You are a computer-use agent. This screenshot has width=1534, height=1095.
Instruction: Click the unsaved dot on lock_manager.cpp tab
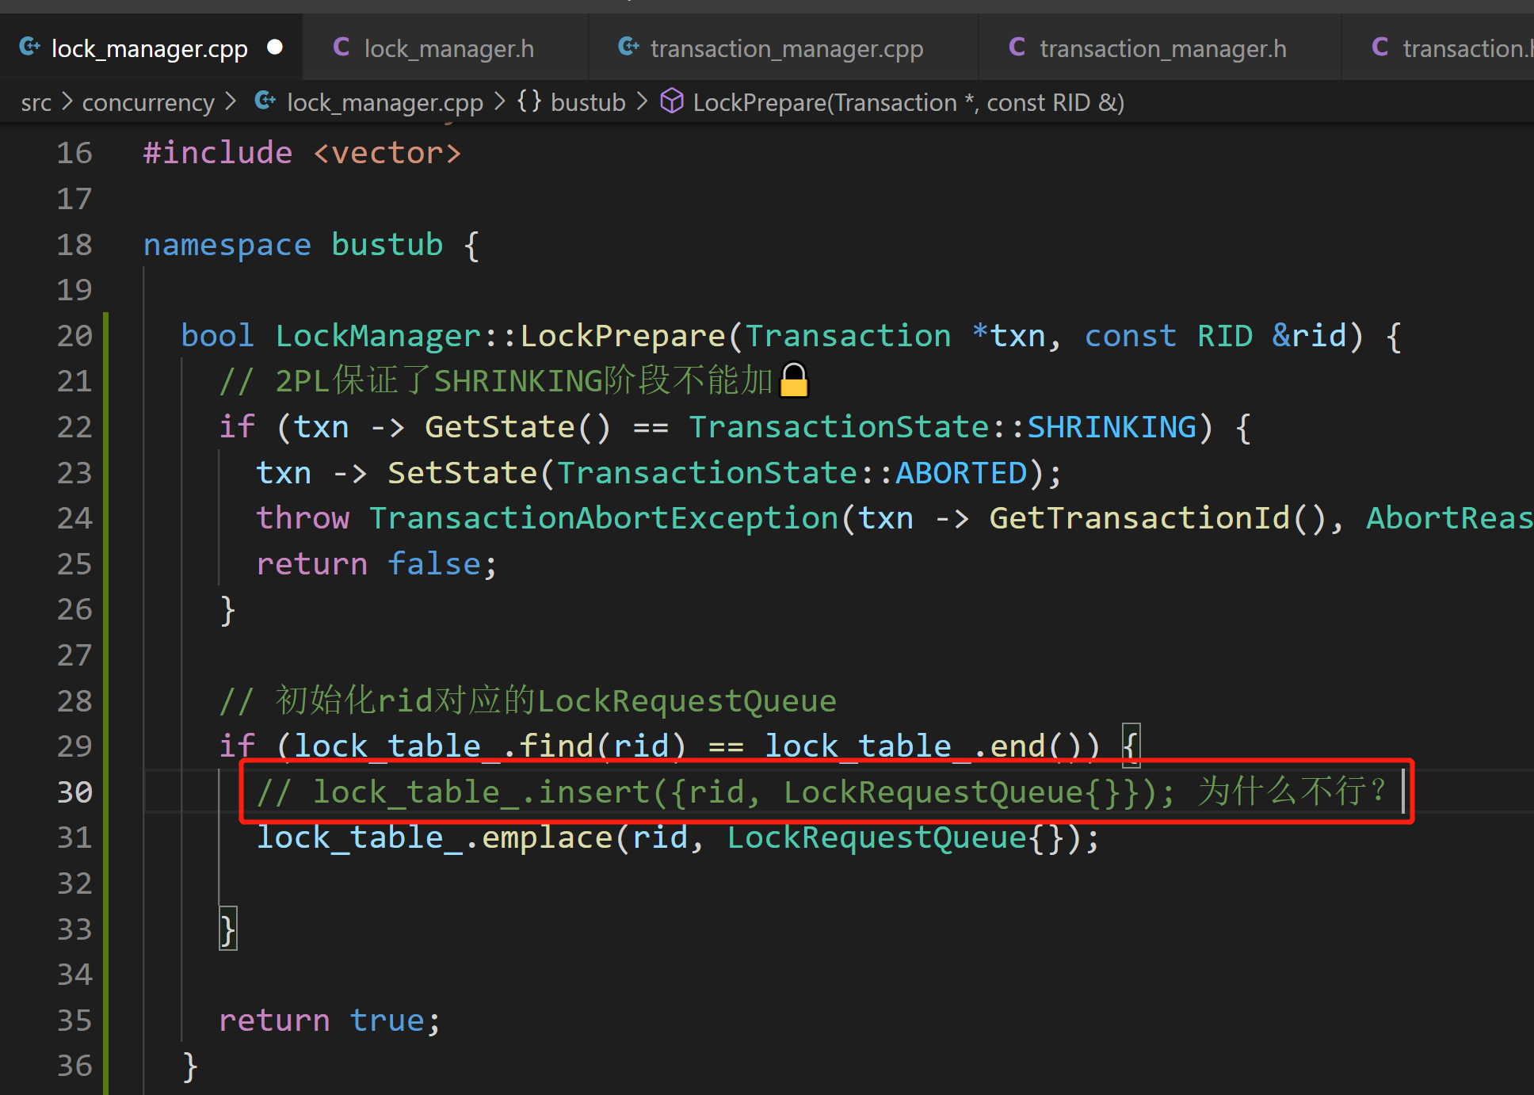point(275,47)
